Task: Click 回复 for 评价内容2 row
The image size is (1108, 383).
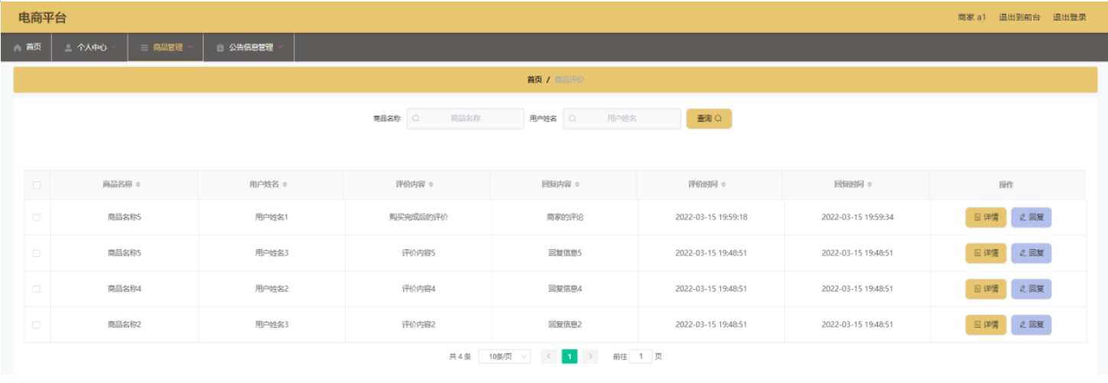Action: click(x=1031, y=325)
